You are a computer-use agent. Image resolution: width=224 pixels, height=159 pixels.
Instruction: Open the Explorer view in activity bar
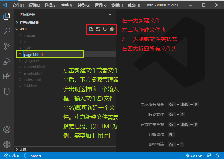(7, 16)
